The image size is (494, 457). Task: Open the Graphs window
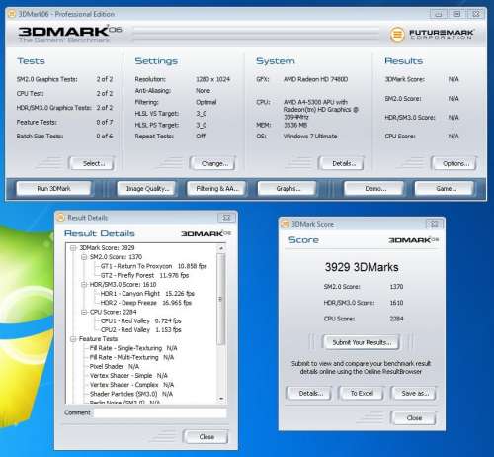point(288,189)
